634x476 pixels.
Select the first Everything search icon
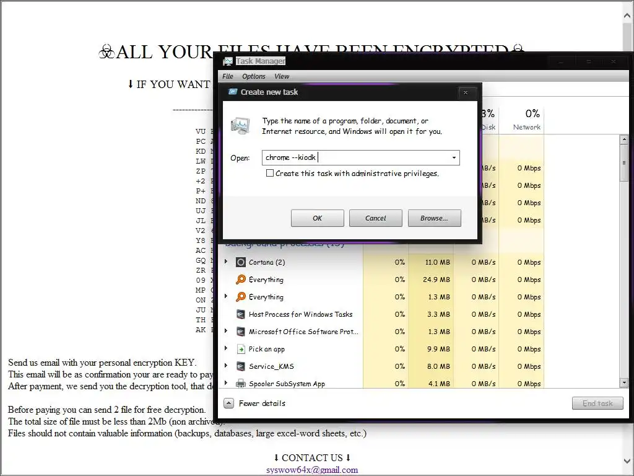coord(241,280)
